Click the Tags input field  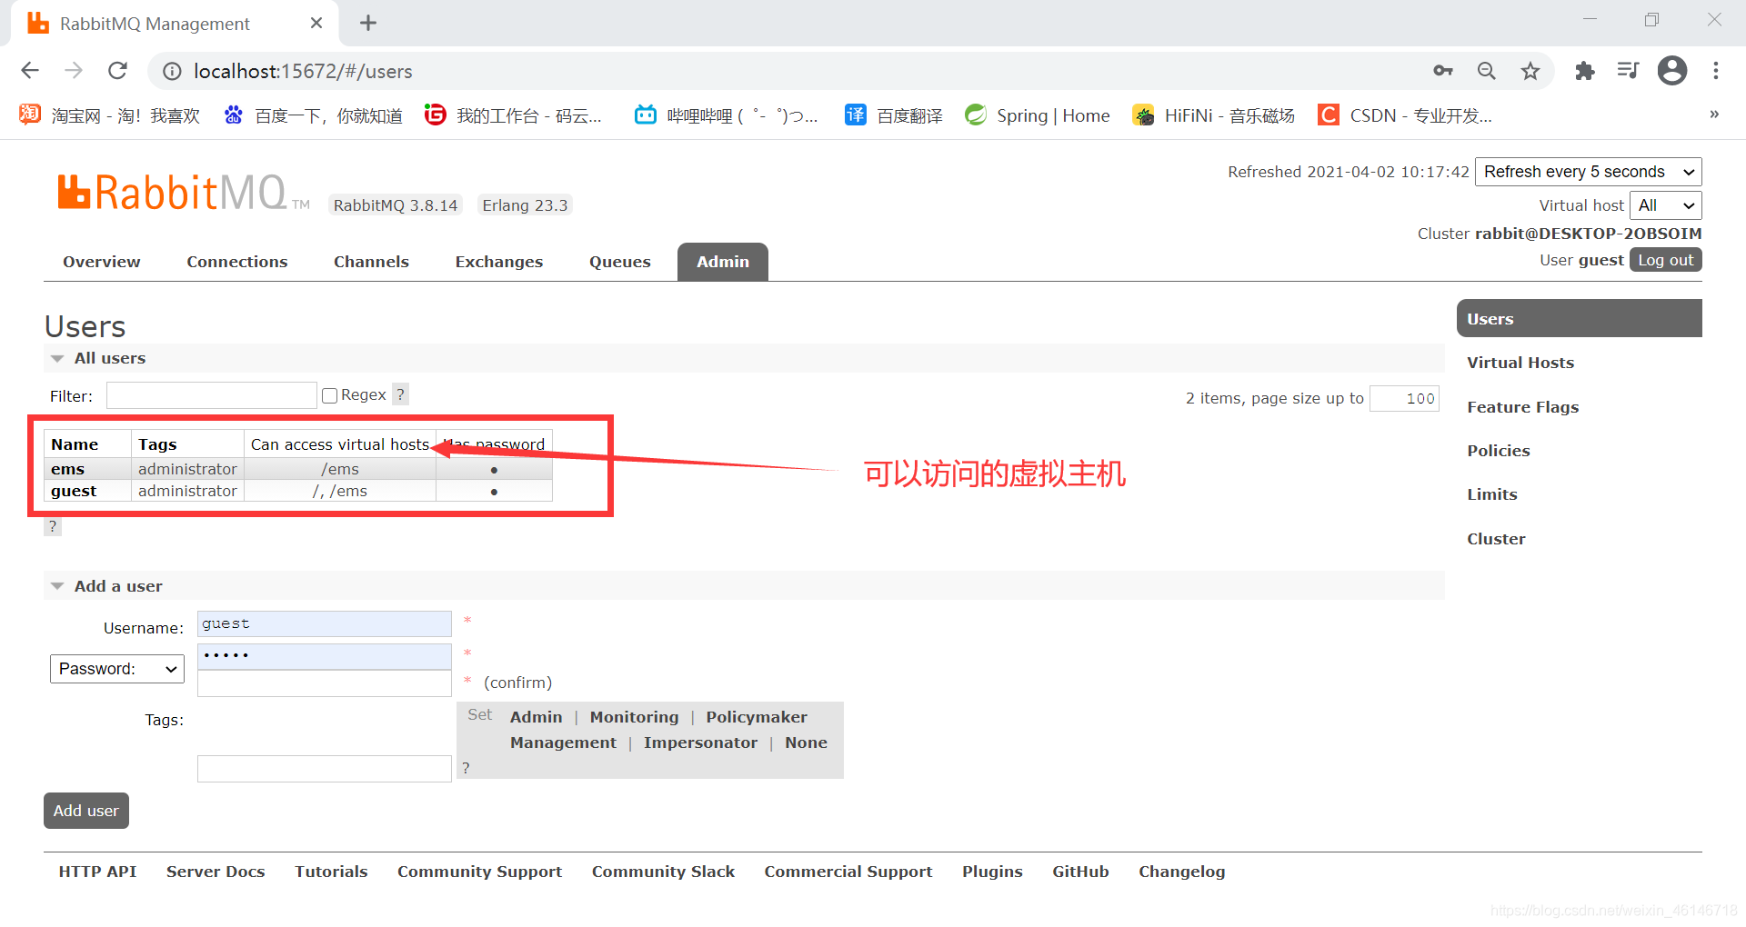pos(325,769)
